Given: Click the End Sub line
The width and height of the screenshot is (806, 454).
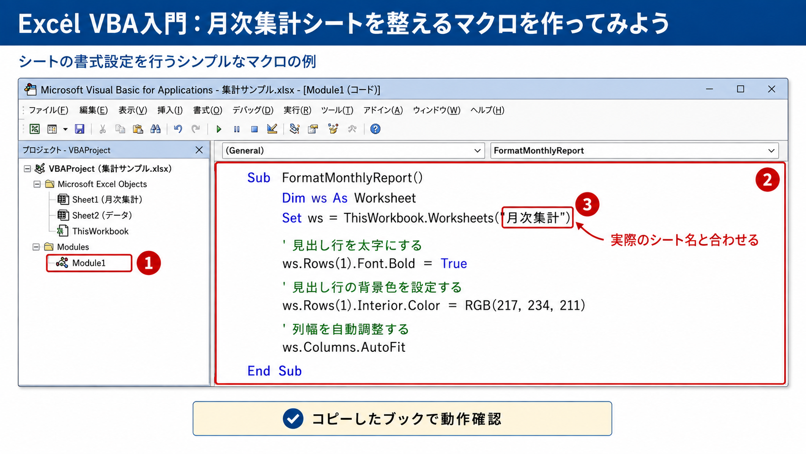Looking at the screenshot, I should tap(274, 371).
